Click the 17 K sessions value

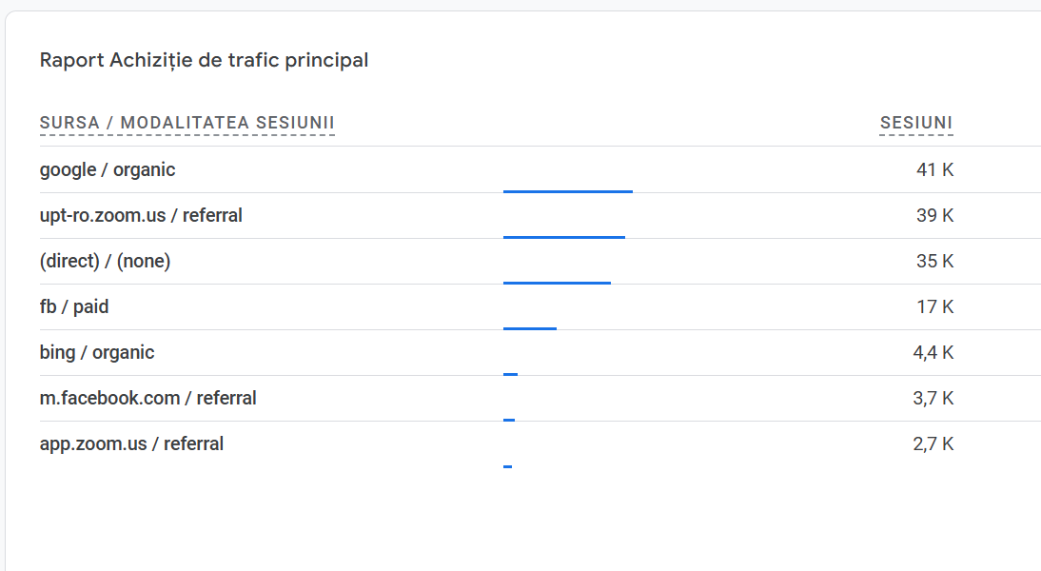tap(934, 307)
